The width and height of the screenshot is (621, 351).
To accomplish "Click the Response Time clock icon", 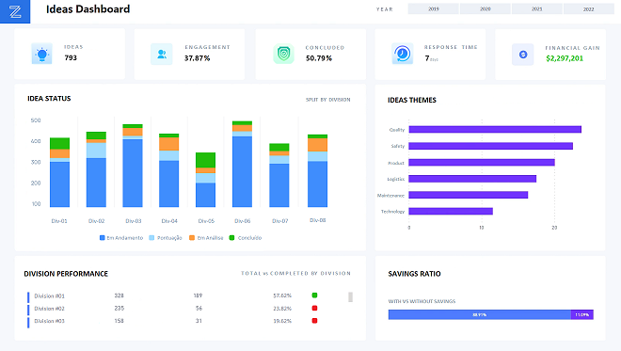I will pos(403,54).
